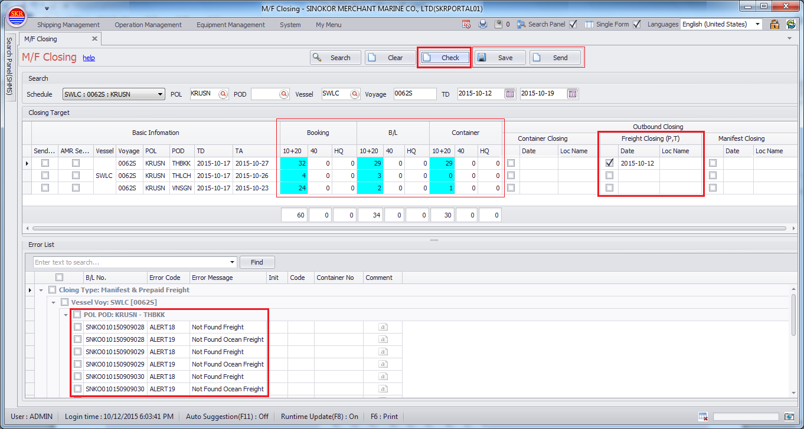Check AMR Send box for THLCH row

(76, 176)
